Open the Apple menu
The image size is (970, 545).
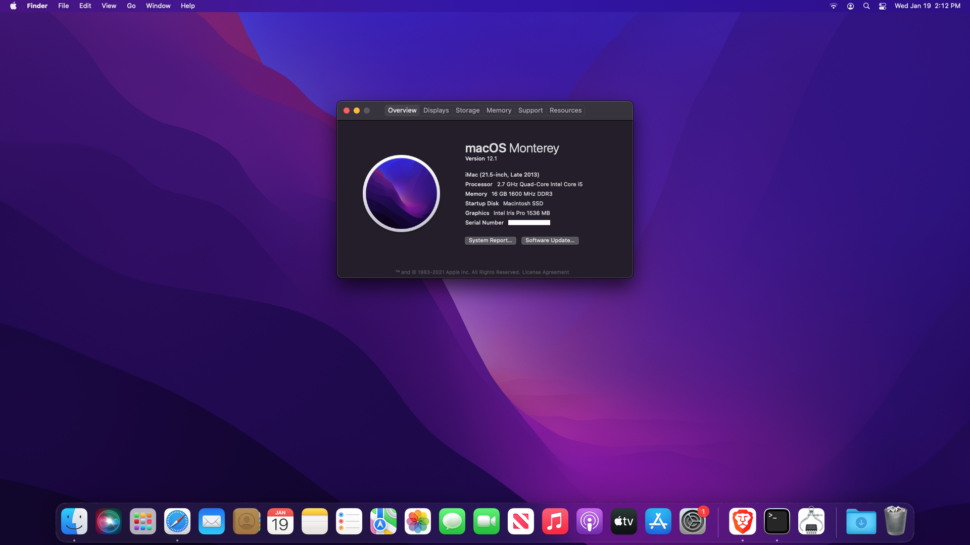[13, 6]
